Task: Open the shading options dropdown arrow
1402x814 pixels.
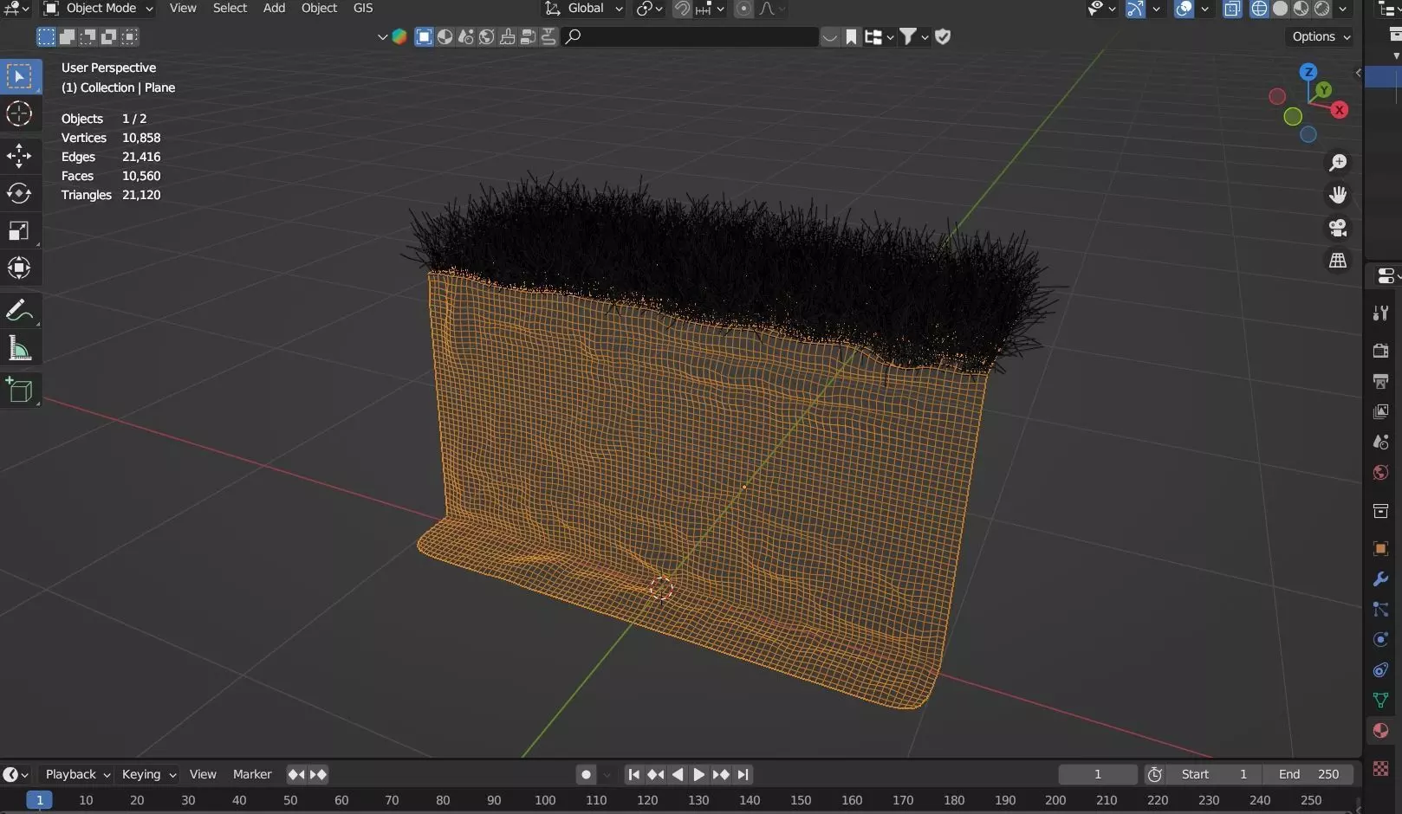Action: (1343, 9)
